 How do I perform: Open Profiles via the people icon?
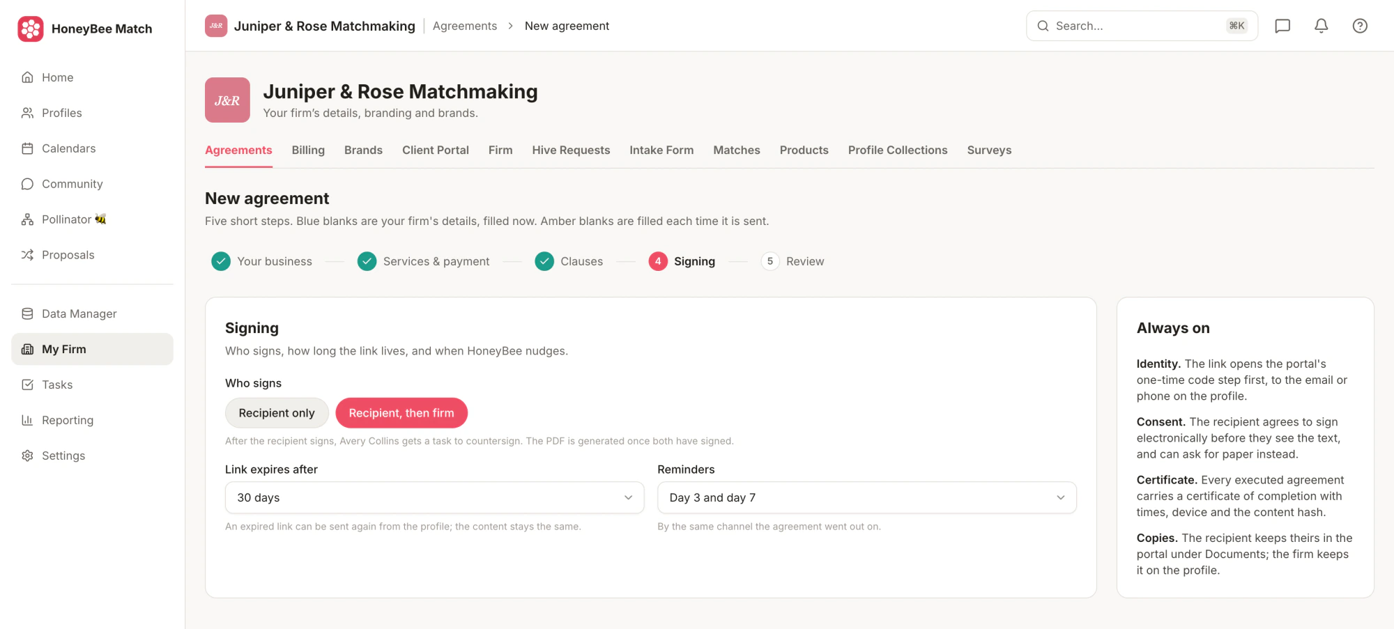coord(27,113)
